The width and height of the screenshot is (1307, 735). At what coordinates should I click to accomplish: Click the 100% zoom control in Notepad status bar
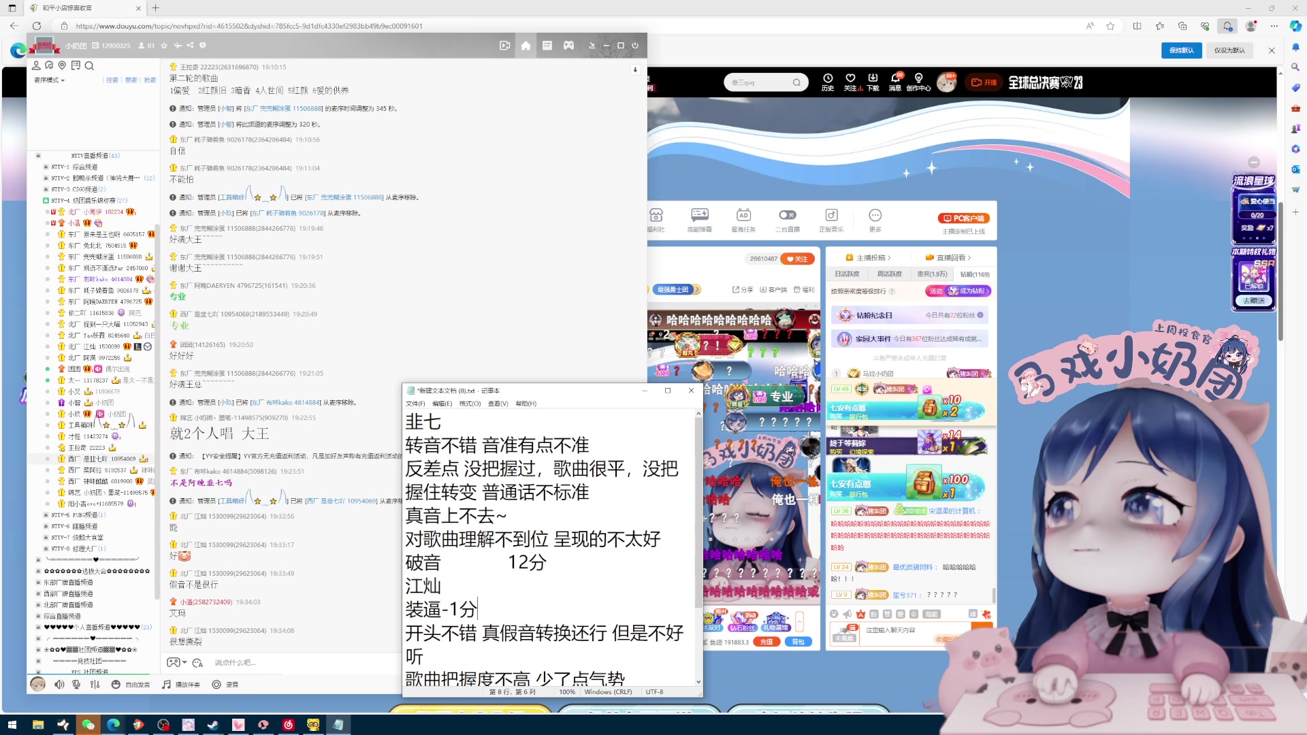pos(567,691)
